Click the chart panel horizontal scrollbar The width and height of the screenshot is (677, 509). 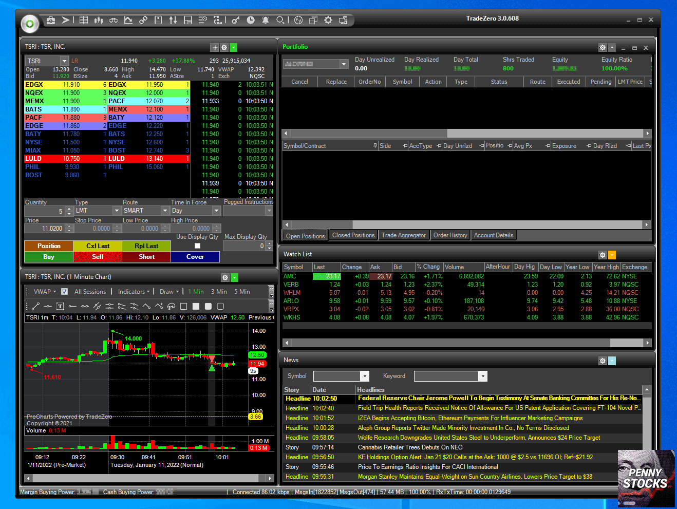[148, 478]
